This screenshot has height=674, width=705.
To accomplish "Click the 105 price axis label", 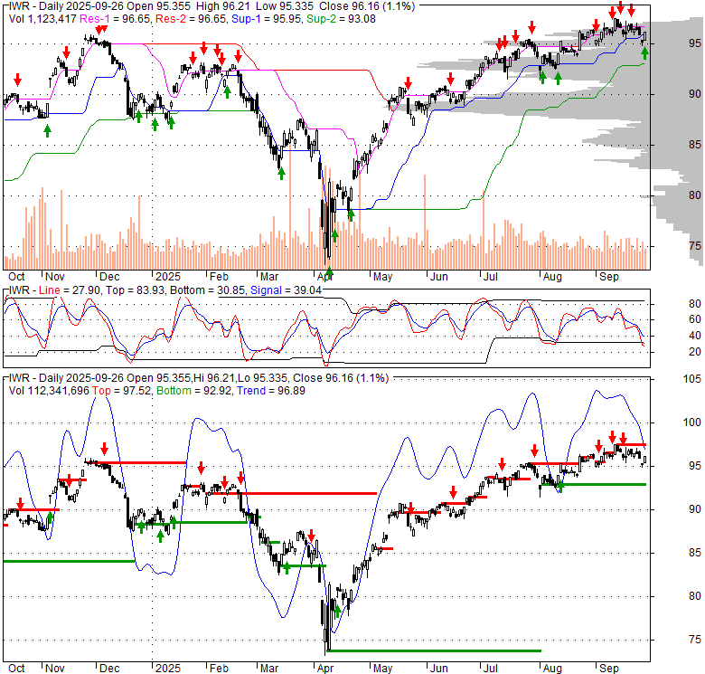I will (x=692, y=379).
